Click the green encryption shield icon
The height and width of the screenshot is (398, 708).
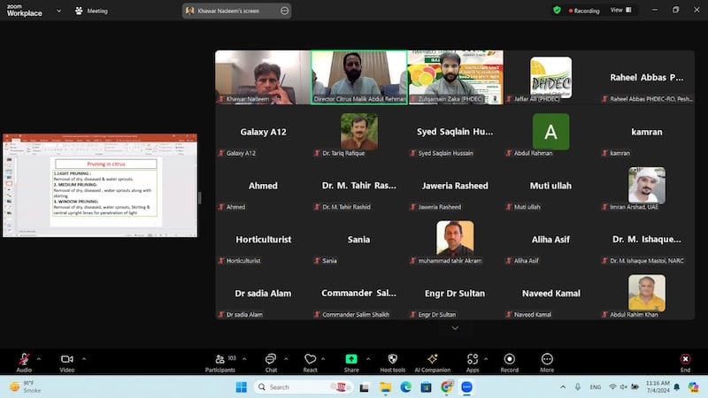(x=557, y=11)
